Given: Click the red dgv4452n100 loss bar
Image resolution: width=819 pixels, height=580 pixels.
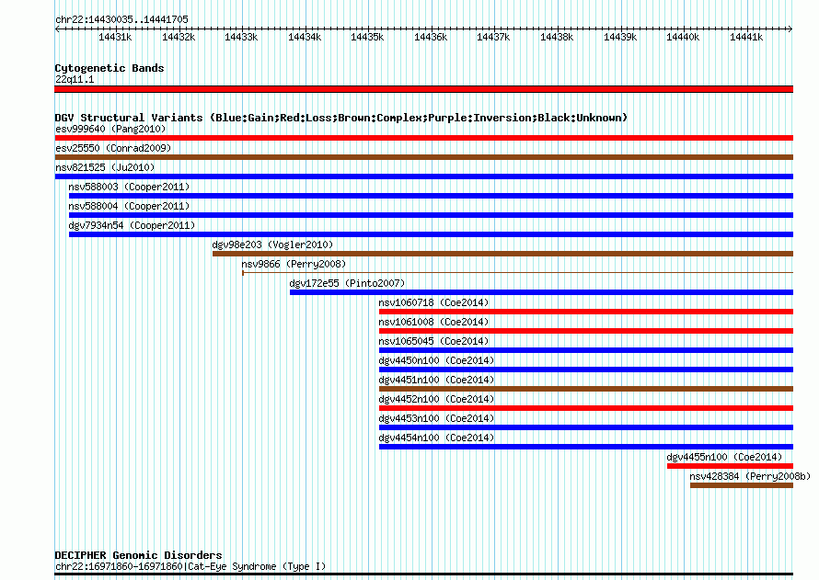Looking at the screenshot, I should (x=586, y=408).
